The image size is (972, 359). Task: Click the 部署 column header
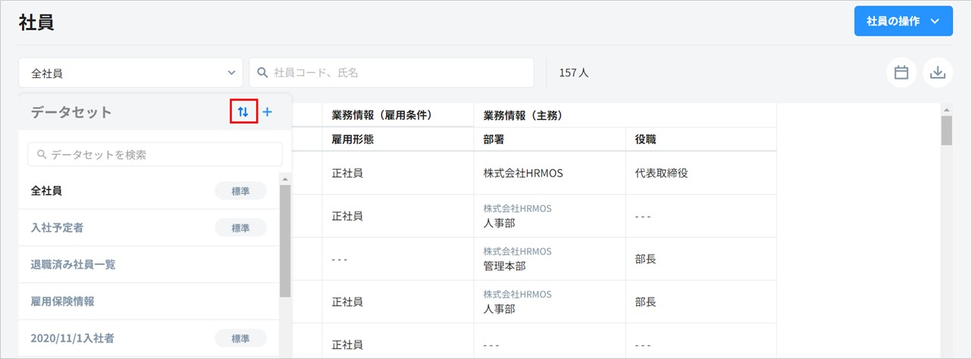coord(494,139)
